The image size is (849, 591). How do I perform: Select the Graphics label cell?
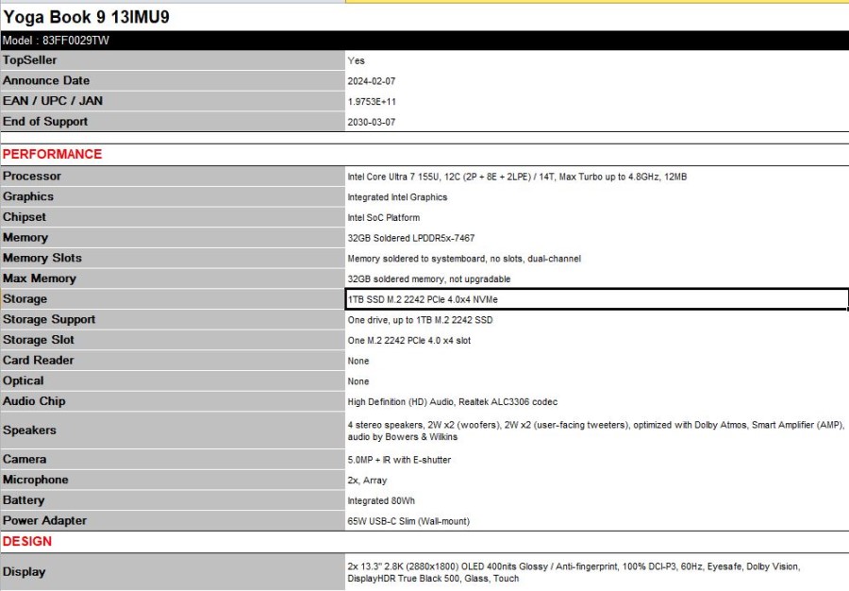pyautogui.click(x=173, y=196)
